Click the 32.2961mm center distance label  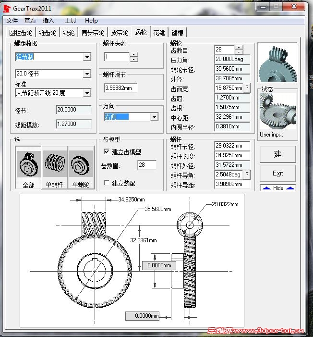tap(144, 240)
